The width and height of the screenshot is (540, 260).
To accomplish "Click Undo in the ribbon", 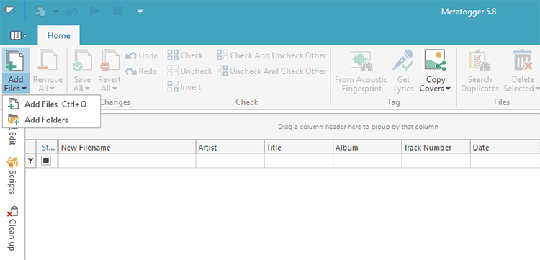I will click(142, 55).
